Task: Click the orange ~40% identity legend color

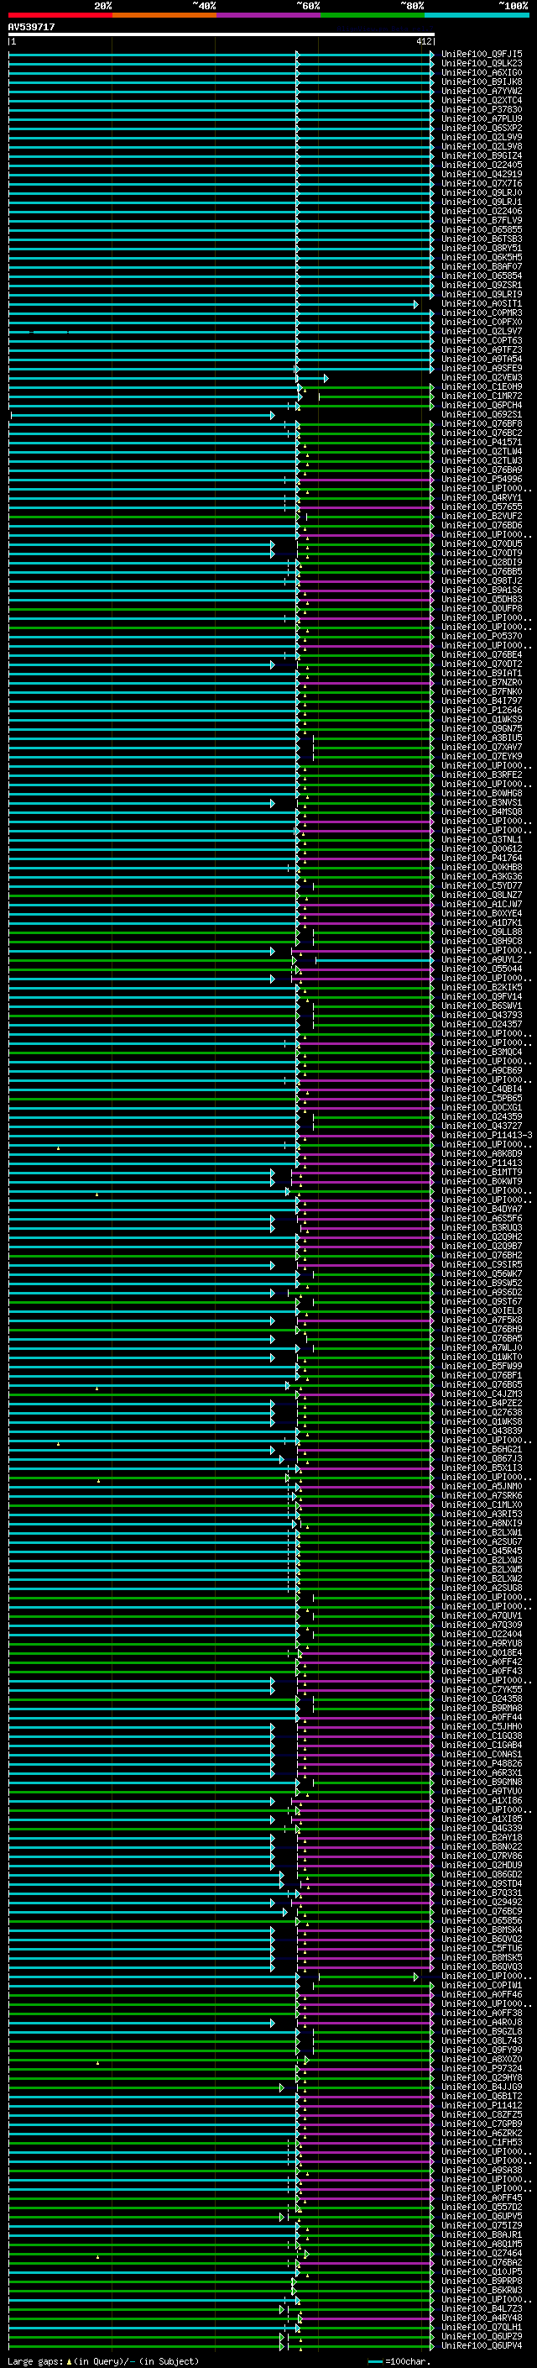Action: coord(164,15)
